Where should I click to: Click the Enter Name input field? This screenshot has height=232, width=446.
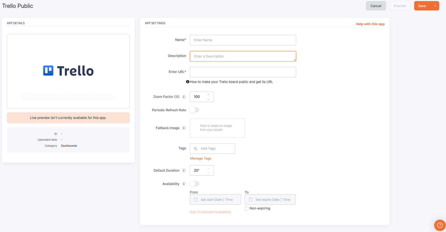click(x=243, y=40)
